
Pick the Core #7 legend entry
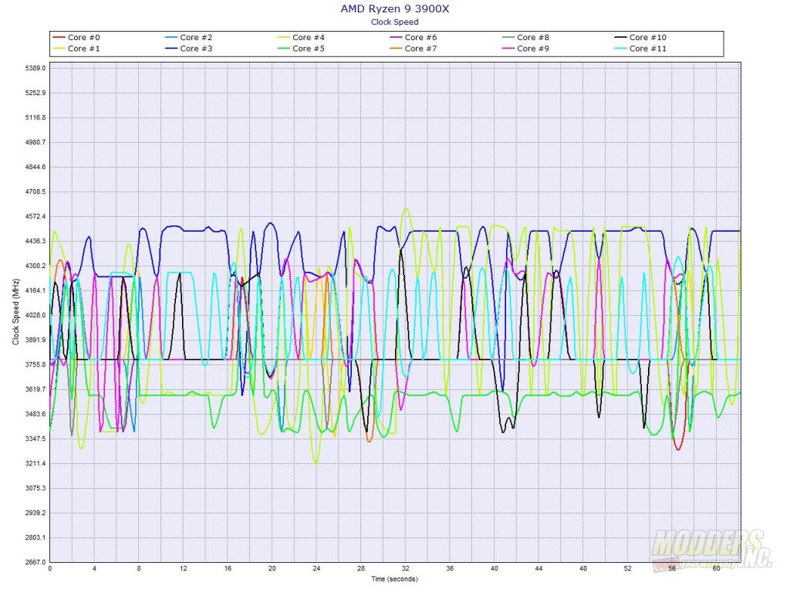pyautogui.click(x=414, y=49)
